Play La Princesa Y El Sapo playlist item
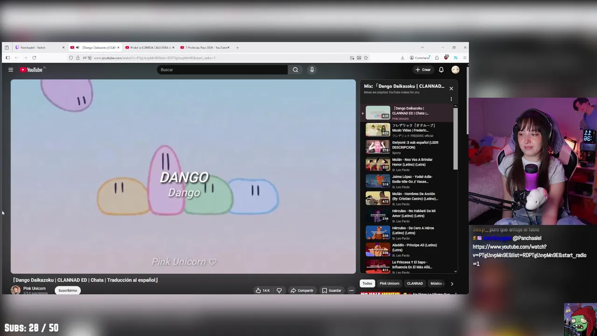Image resolution: width=597 pixels, height=336 pixels. pos(407,266)
